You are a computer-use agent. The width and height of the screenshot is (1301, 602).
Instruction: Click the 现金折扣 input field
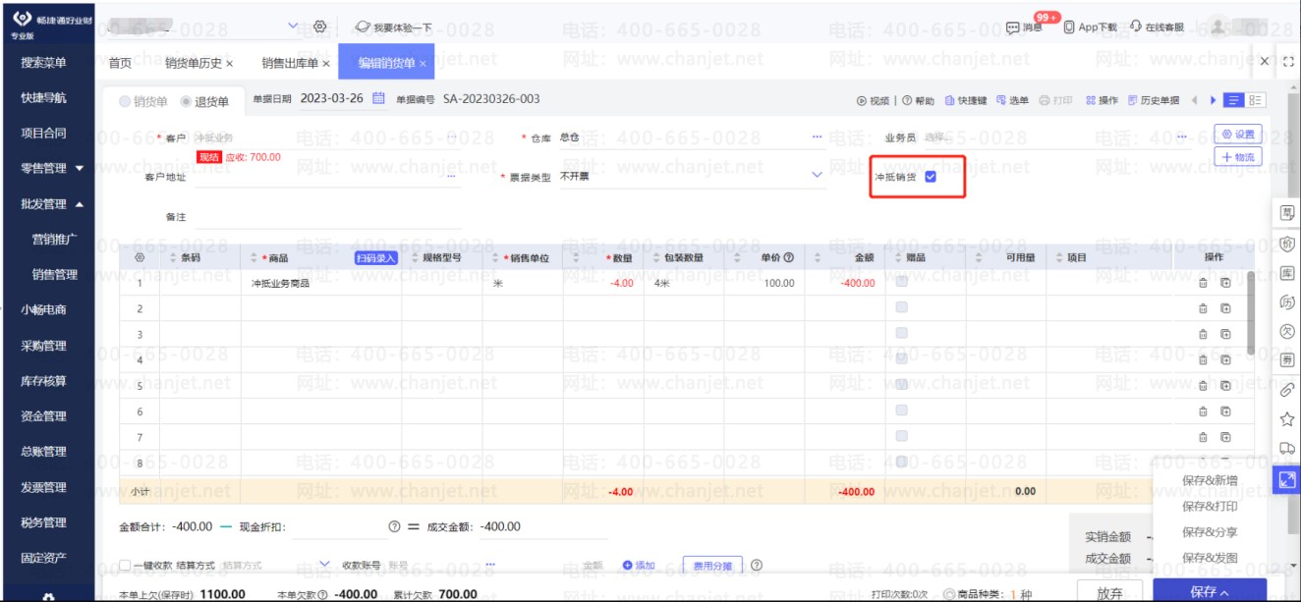tap(339, 527)
